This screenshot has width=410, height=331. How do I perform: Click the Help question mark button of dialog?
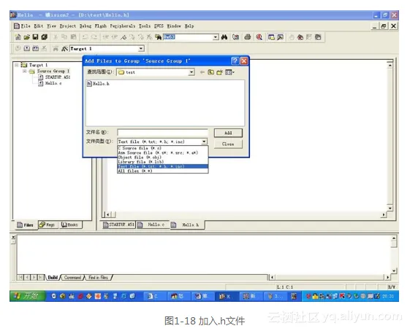[235, 61]
